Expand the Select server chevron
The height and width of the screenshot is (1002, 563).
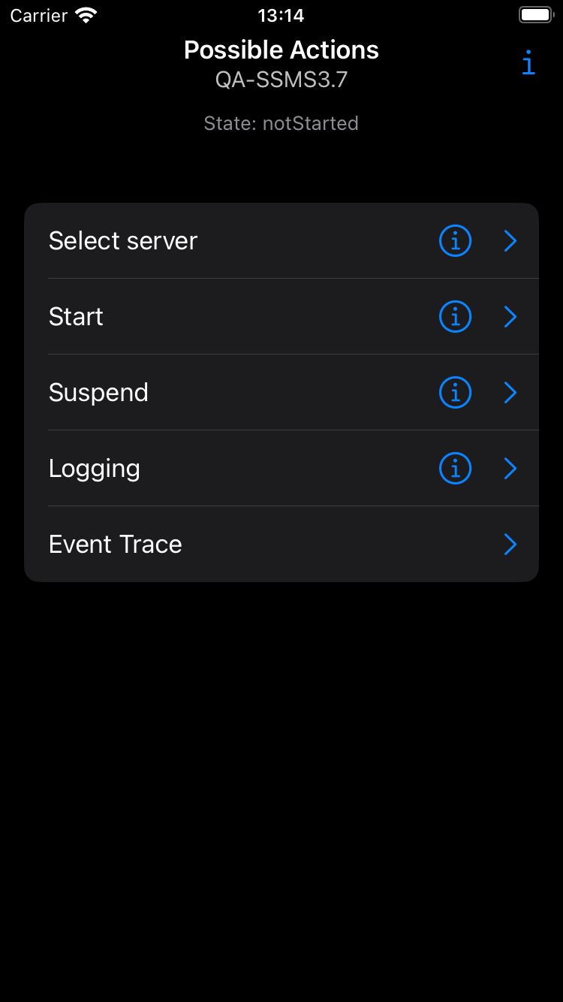pos(510,241)
